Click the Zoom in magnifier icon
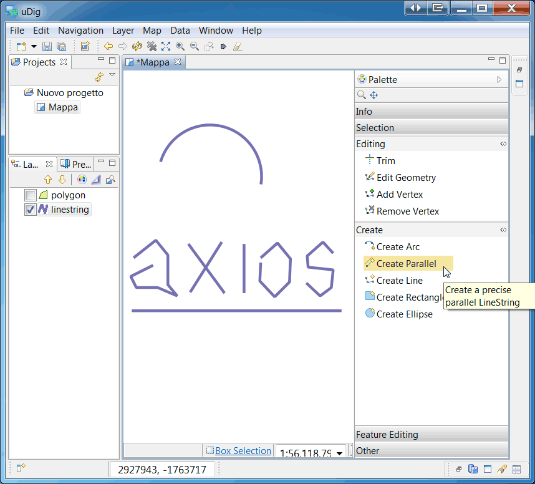The image size is (535, 484). click(180, 46)
